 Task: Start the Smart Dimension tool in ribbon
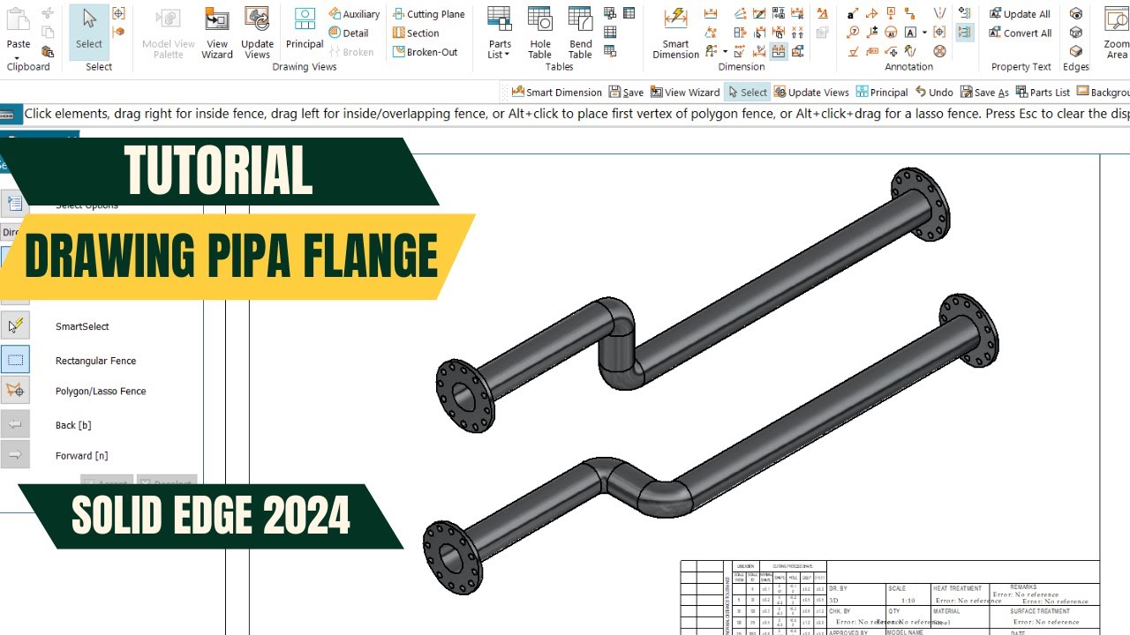pos(675,34)
